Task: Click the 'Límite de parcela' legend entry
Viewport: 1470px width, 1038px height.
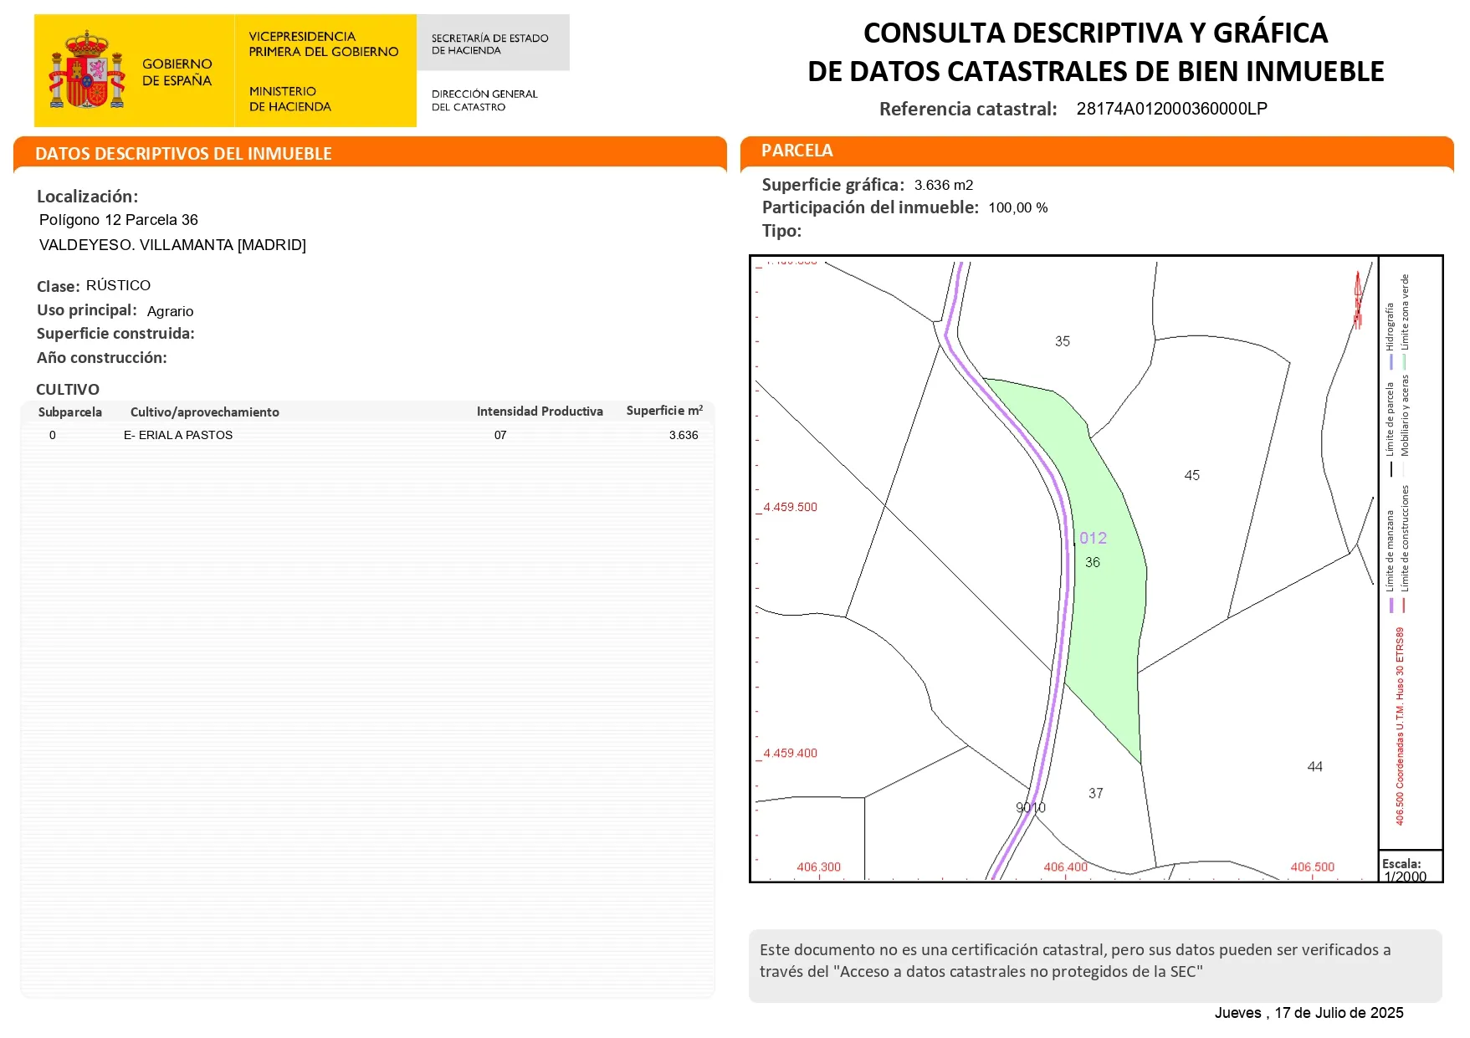Action: [x=1391, y=428]
